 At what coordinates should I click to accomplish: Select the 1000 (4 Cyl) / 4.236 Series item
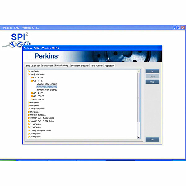[42, 118]
